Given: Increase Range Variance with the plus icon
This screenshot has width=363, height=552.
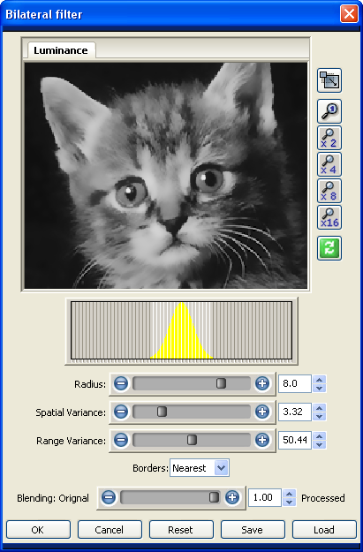Looking at the screenshot, I should coord(262,440).
